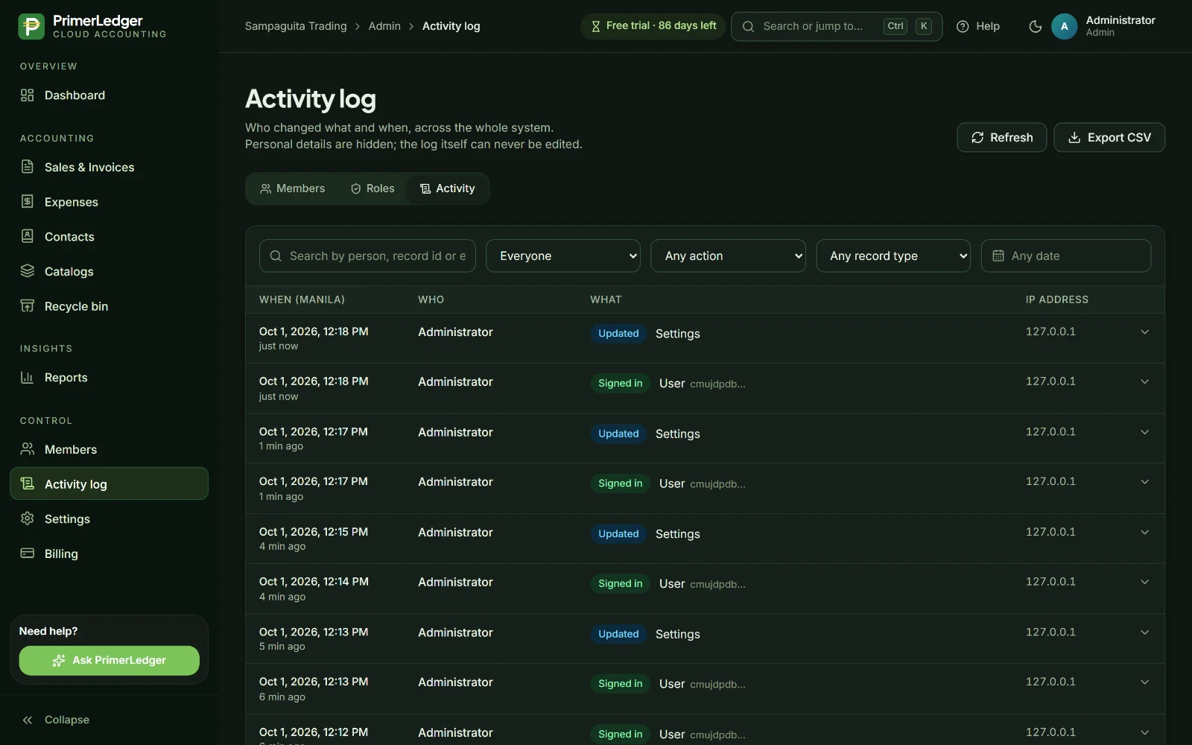
Task: Refresh the activity log
Action: (x=1001, y=138)
